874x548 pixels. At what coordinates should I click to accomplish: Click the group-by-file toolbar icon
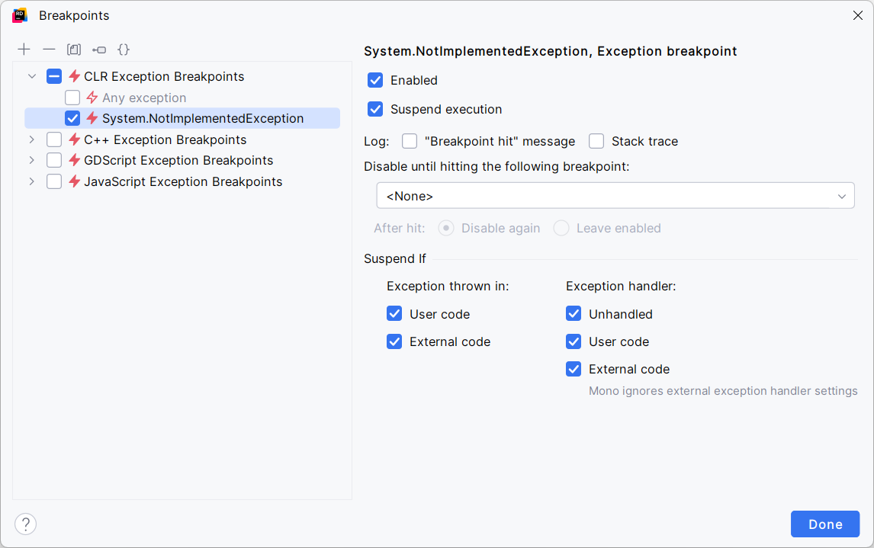(x=73, y=49)
